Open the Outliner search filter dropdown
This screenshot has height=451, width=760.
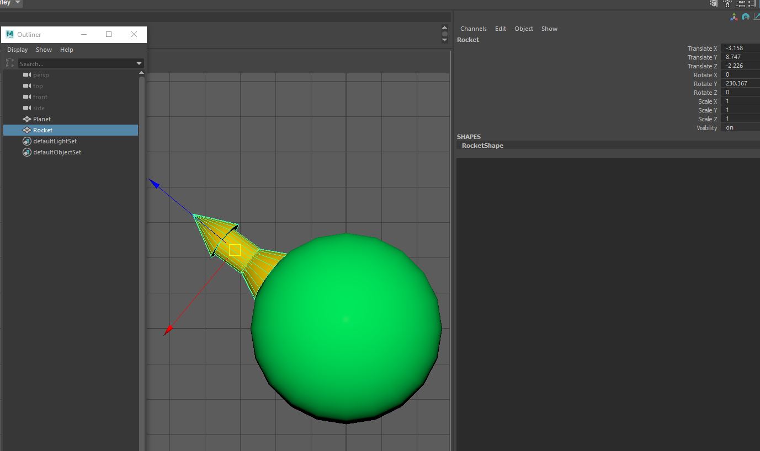pyautogui.click(x=139, y=63)
